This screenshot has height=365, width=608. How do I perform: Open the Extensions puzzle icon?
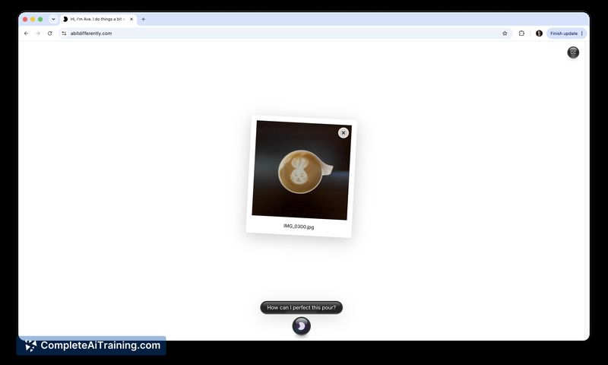tap(521, 33)
